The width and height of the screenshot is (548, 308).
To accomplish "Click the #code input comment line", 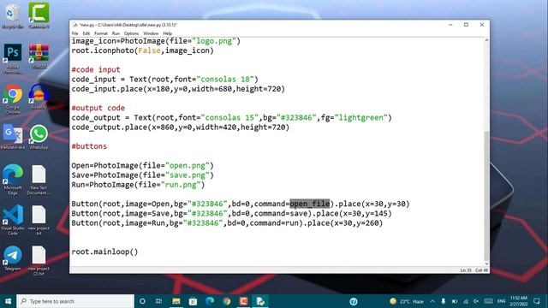I will pyautogui.click(x=96, y=69).
